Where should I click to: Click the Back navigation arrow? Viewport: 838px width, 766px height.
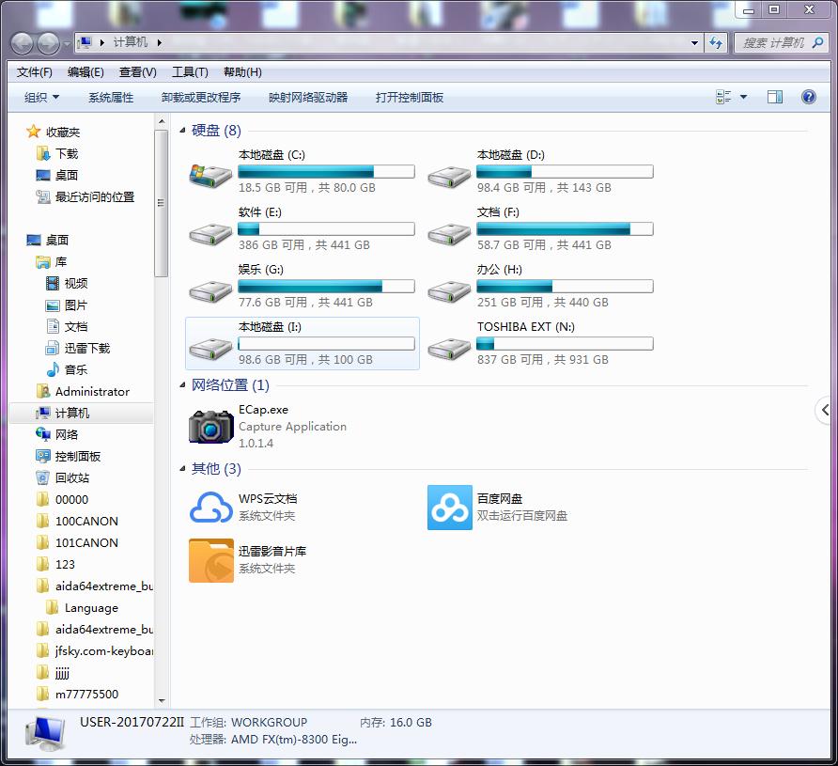click(23, 43)
